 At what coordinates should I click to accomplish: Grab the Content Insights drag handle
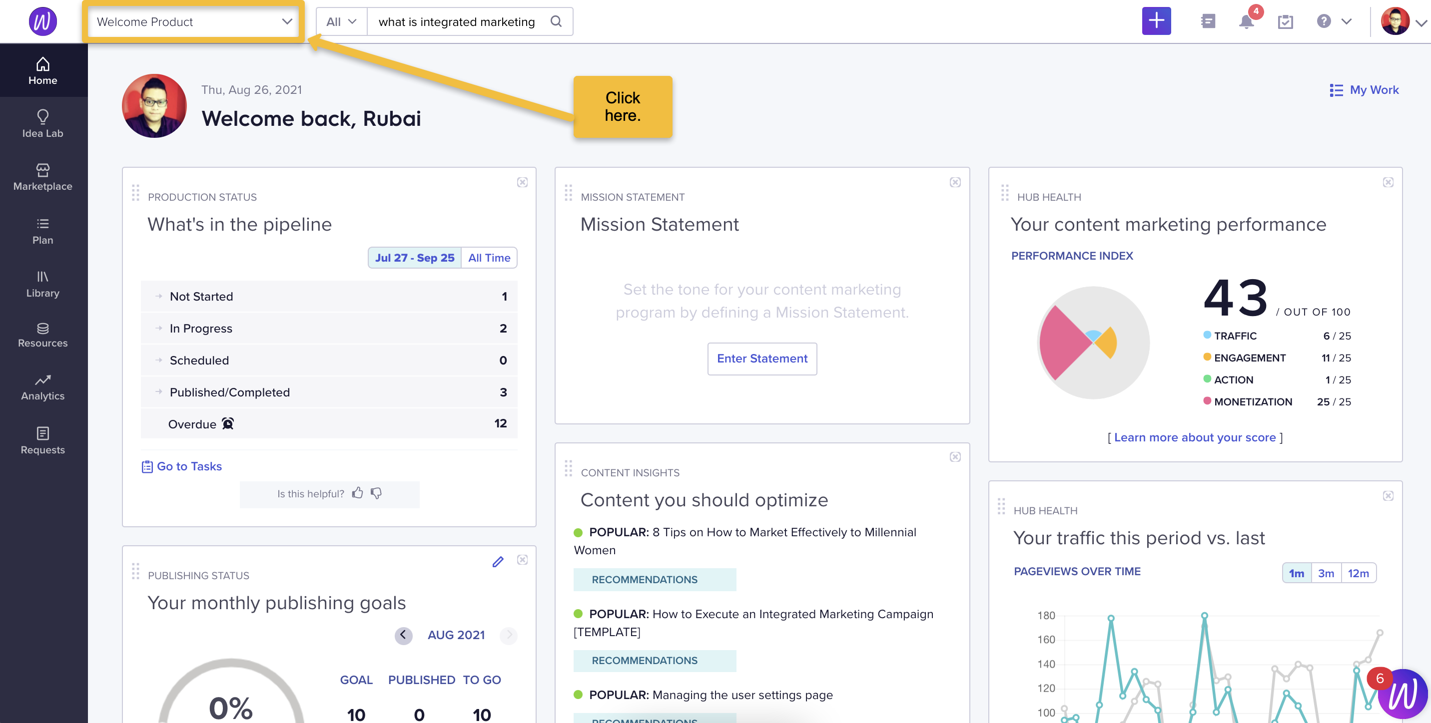click(568, 468)
